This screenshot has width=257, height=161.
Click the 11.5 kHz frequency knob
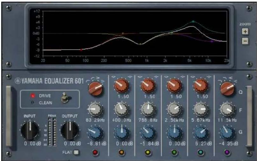227,109
